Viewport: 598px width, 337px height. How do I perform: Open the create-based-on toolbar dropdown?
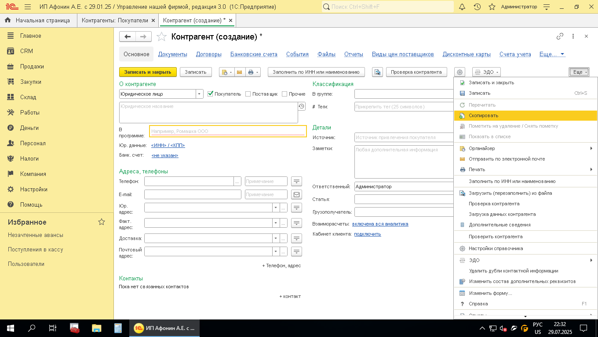[x=226, y=72]
